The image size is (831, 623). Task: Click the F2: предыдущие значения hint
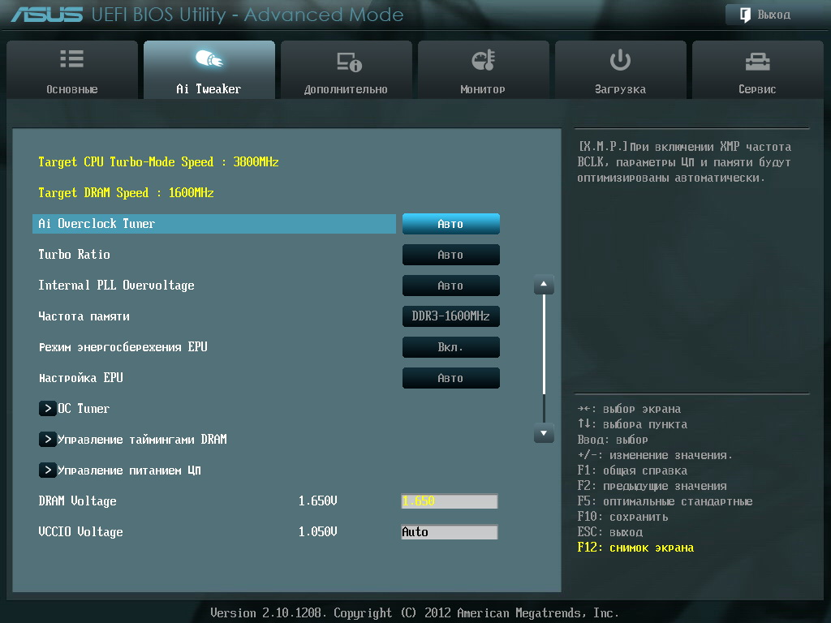click(652, 487)
